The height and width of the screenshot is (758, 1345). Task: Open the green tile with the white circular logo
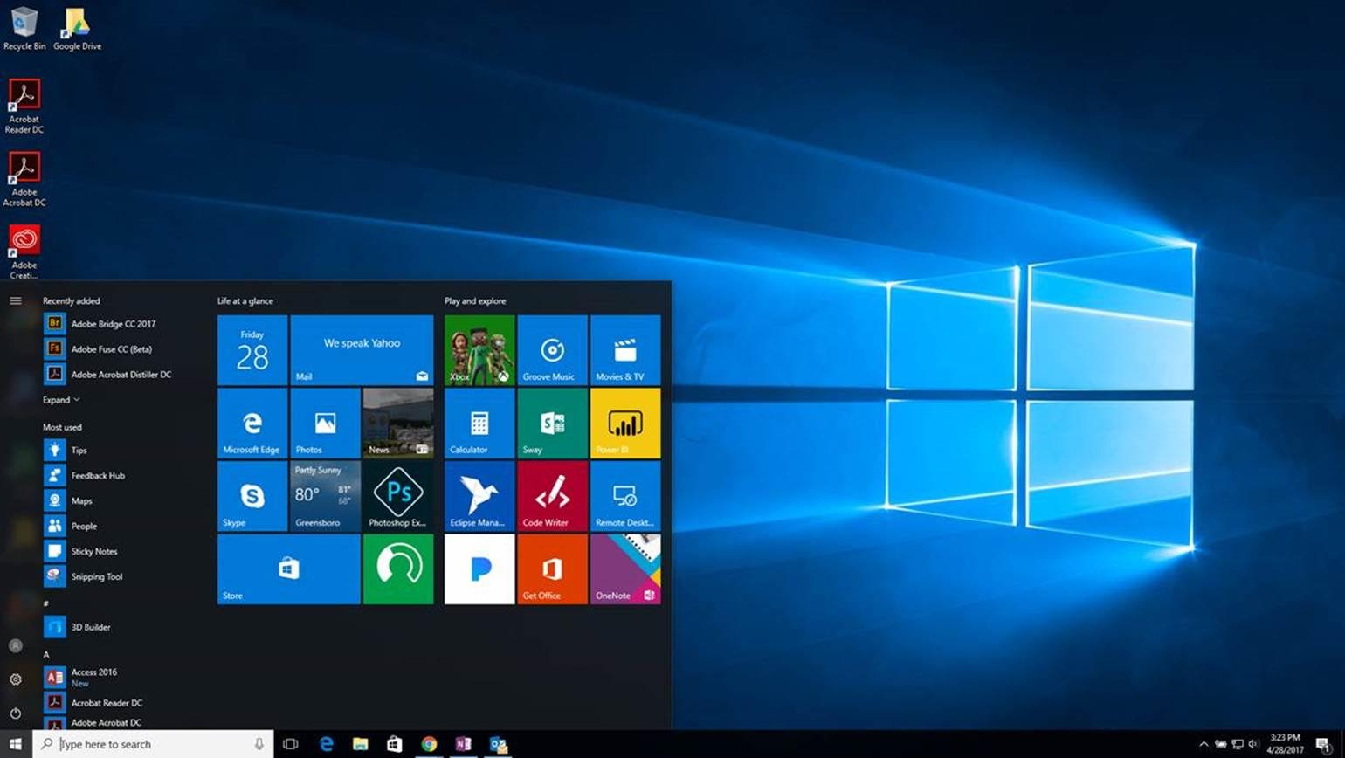click(x=398, y=569)
